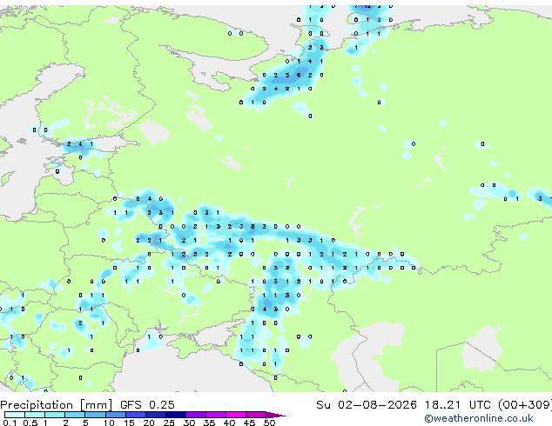Select the 5–10 mm legend swatch
Screen dimensions: 552x426
pos(95,415)
